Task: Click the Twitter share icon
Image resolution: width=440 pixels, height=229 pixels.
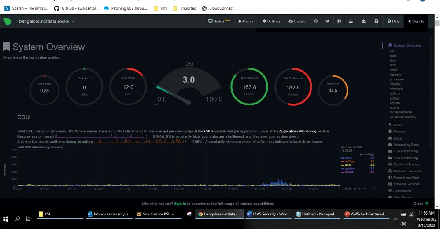Action: (327, 21)
